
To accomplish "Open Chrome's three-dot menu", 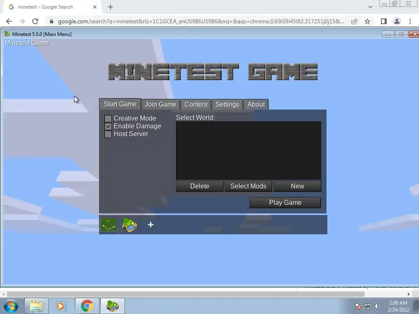I will [x=410, y=21].
